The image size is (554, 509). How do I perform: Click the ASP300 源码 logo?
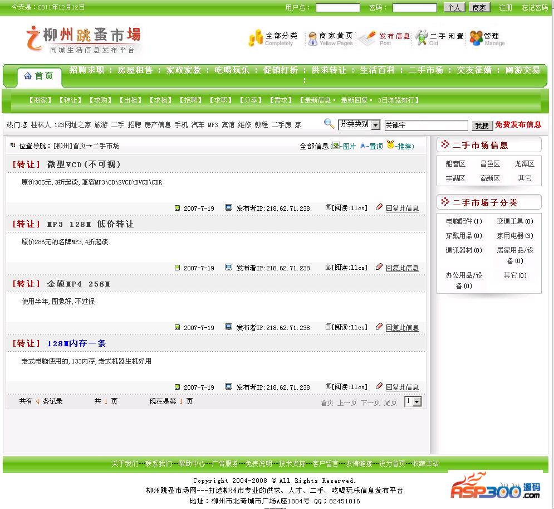496,486
